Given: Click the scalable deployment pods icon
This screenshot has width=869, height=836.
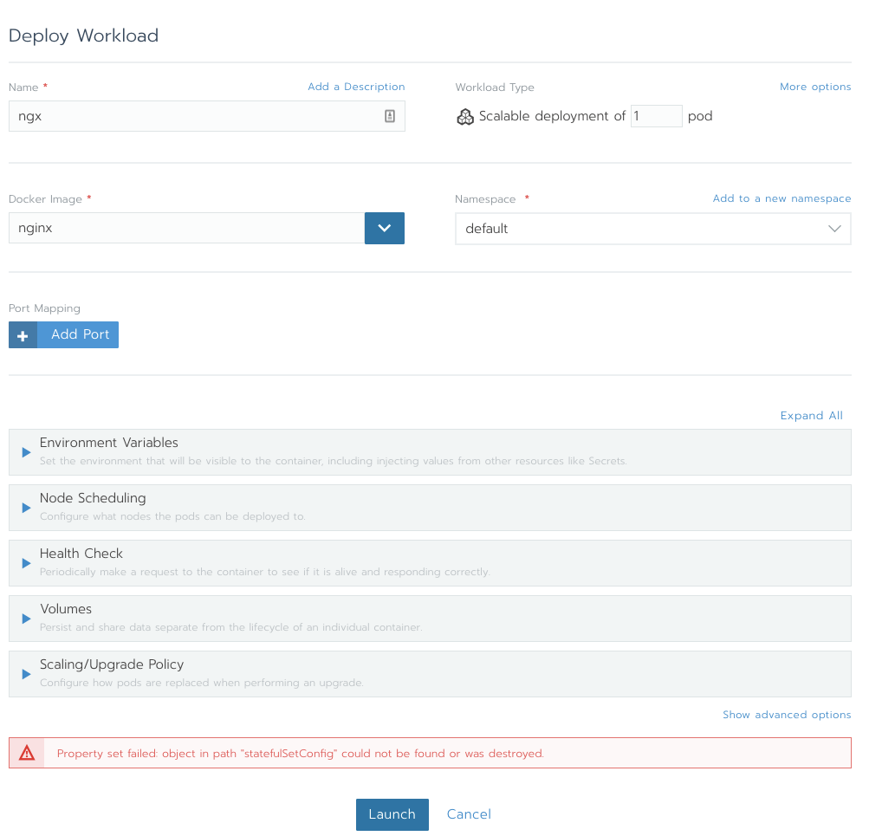Looking at the screenshot, I should (465, 116).
